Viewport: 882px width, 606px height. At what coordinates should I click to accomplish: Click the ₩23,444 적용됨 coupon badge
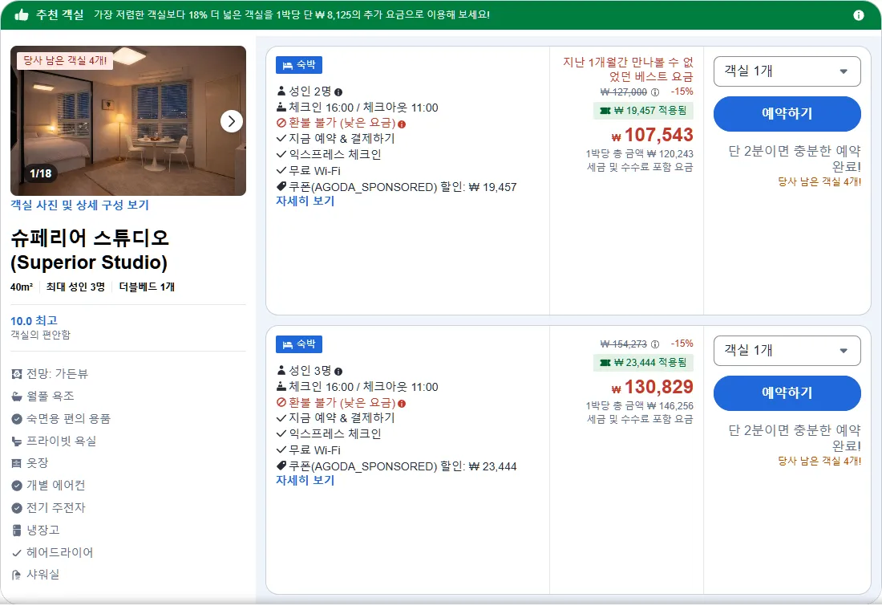(x=644, y=363)
